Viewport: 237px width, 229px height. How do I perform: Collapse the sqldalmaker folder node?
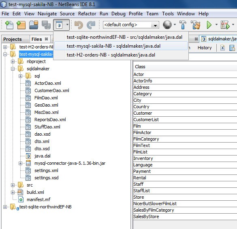click(13, 69)
